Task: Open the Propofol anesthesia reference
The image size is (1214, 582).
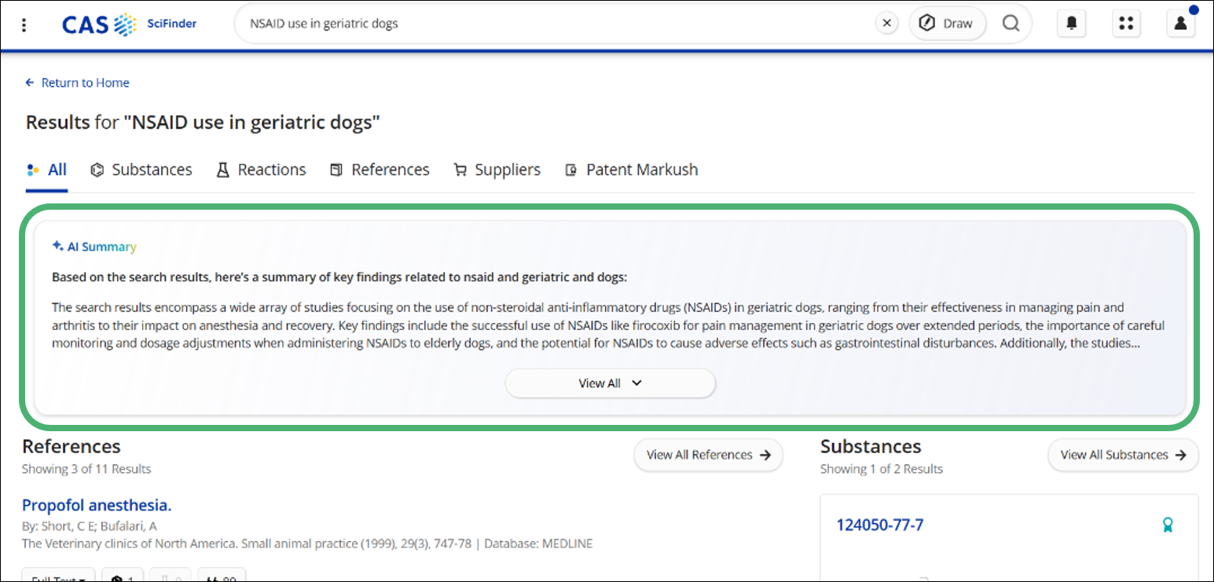Action: click(97, 505)
